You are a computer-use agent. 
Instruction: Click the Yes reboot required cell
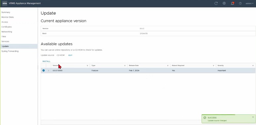pos(173,70)
